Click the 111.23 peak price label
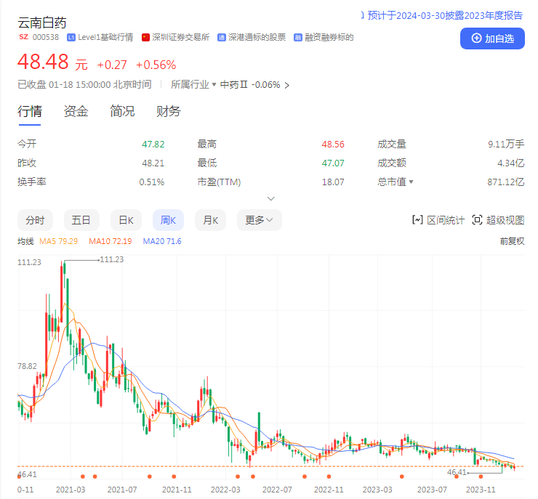Screen dimensions: 538x499 (111, 259)
